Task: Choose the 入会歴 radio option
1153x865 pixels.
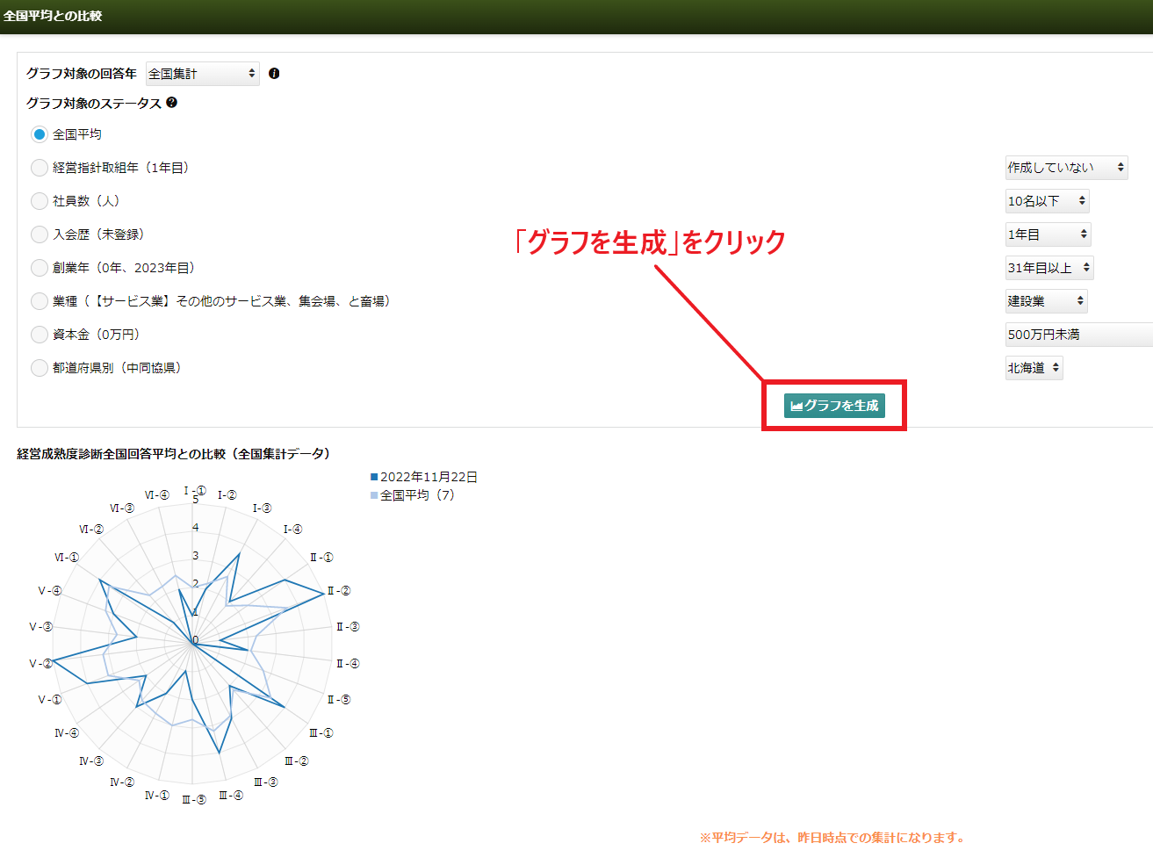Action: coord(39,234)
